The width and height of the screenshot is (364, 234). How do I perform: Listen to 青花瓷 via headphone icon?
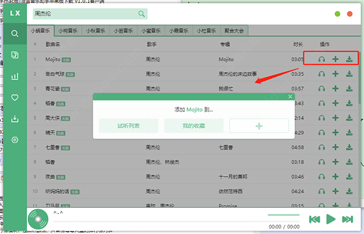tap(322, 89)
